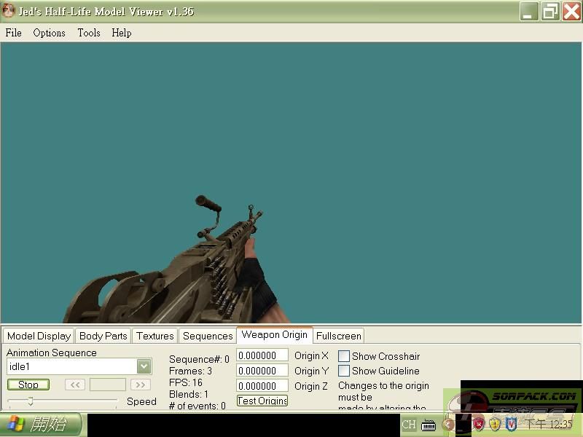The image size is (583, 437).
Task: Click the "Speed" label
Action: 141,401
